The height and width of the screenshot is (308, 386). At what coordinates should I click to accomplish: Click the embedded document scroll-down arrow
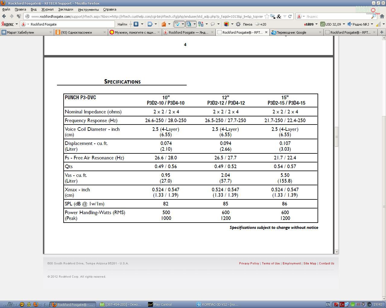pyautogui.click(x=336, y=251)
